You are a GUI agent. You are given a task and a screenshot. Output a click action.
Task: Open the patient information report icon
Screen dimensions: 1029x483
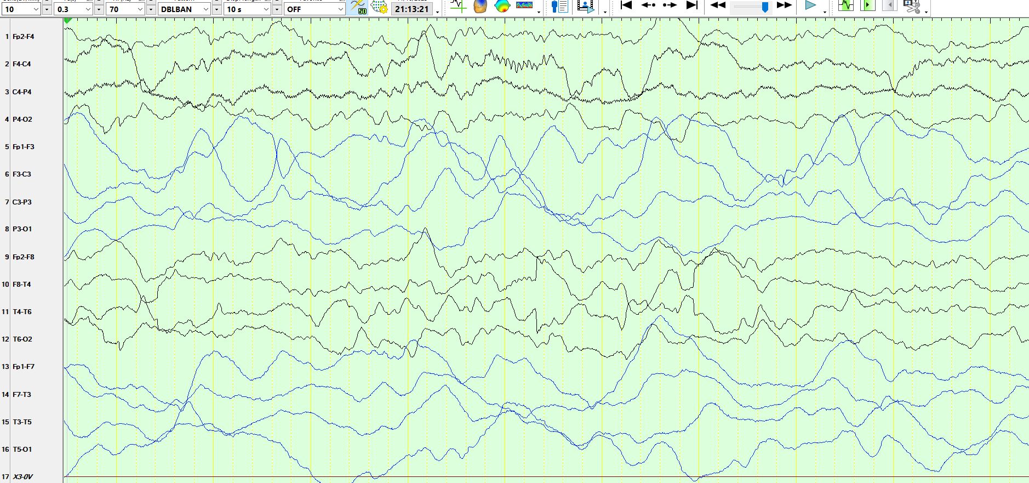pyautogui.click(x=559, y=7)
